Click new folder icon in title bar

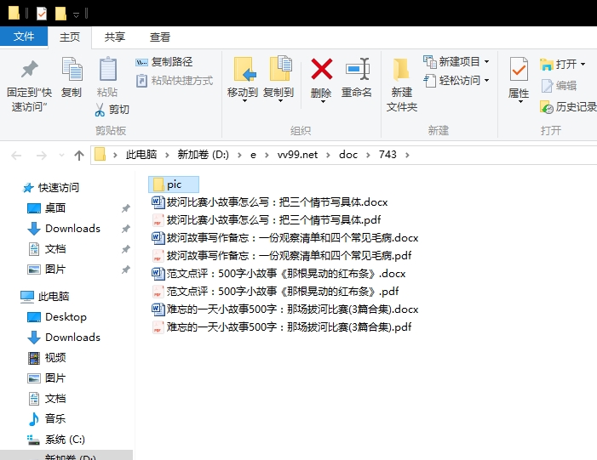[x=60, y=14]
